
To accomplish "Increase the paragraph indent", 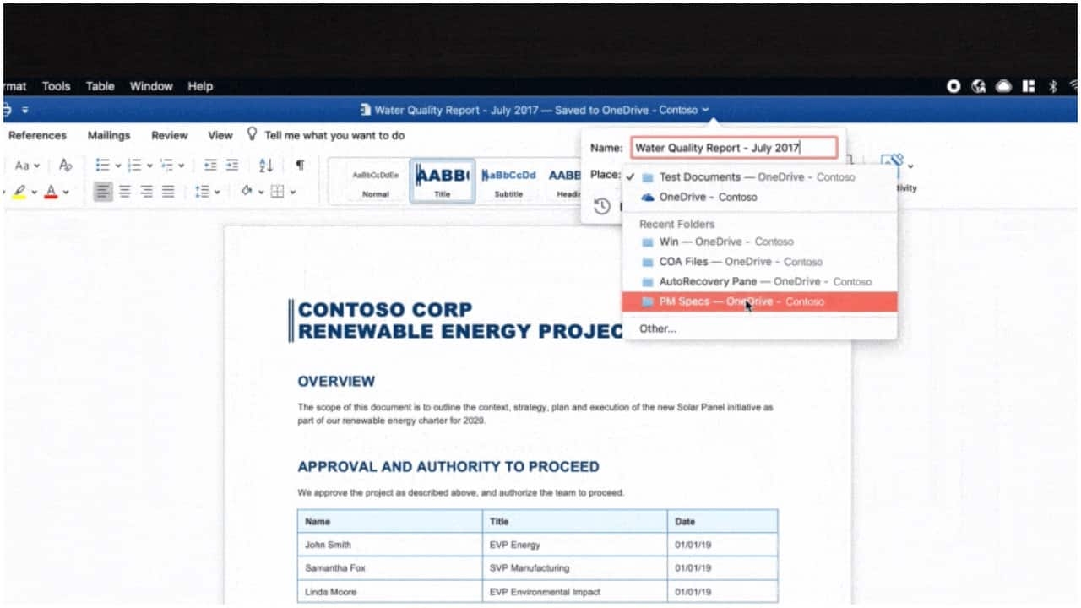I will click(x=231, y=166).
